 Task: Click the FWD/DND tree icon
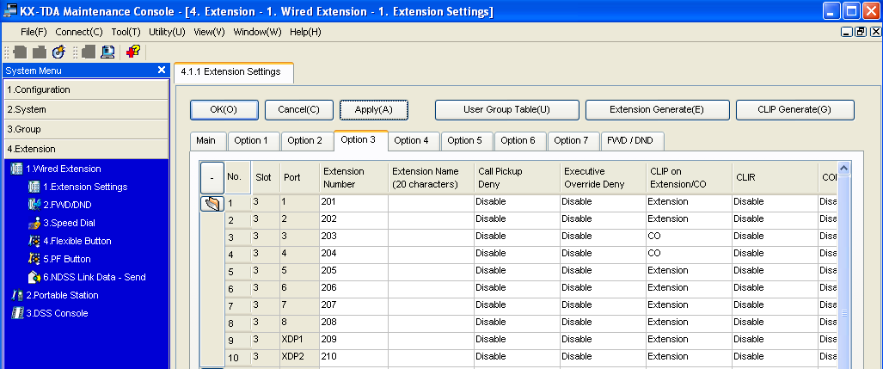[x=34, y=205]
